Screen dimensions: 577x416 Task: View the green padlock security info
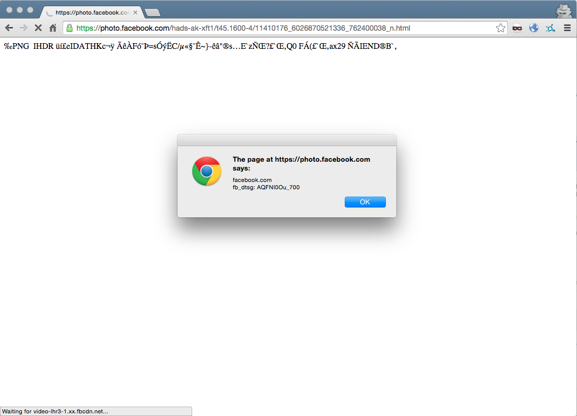70,28
